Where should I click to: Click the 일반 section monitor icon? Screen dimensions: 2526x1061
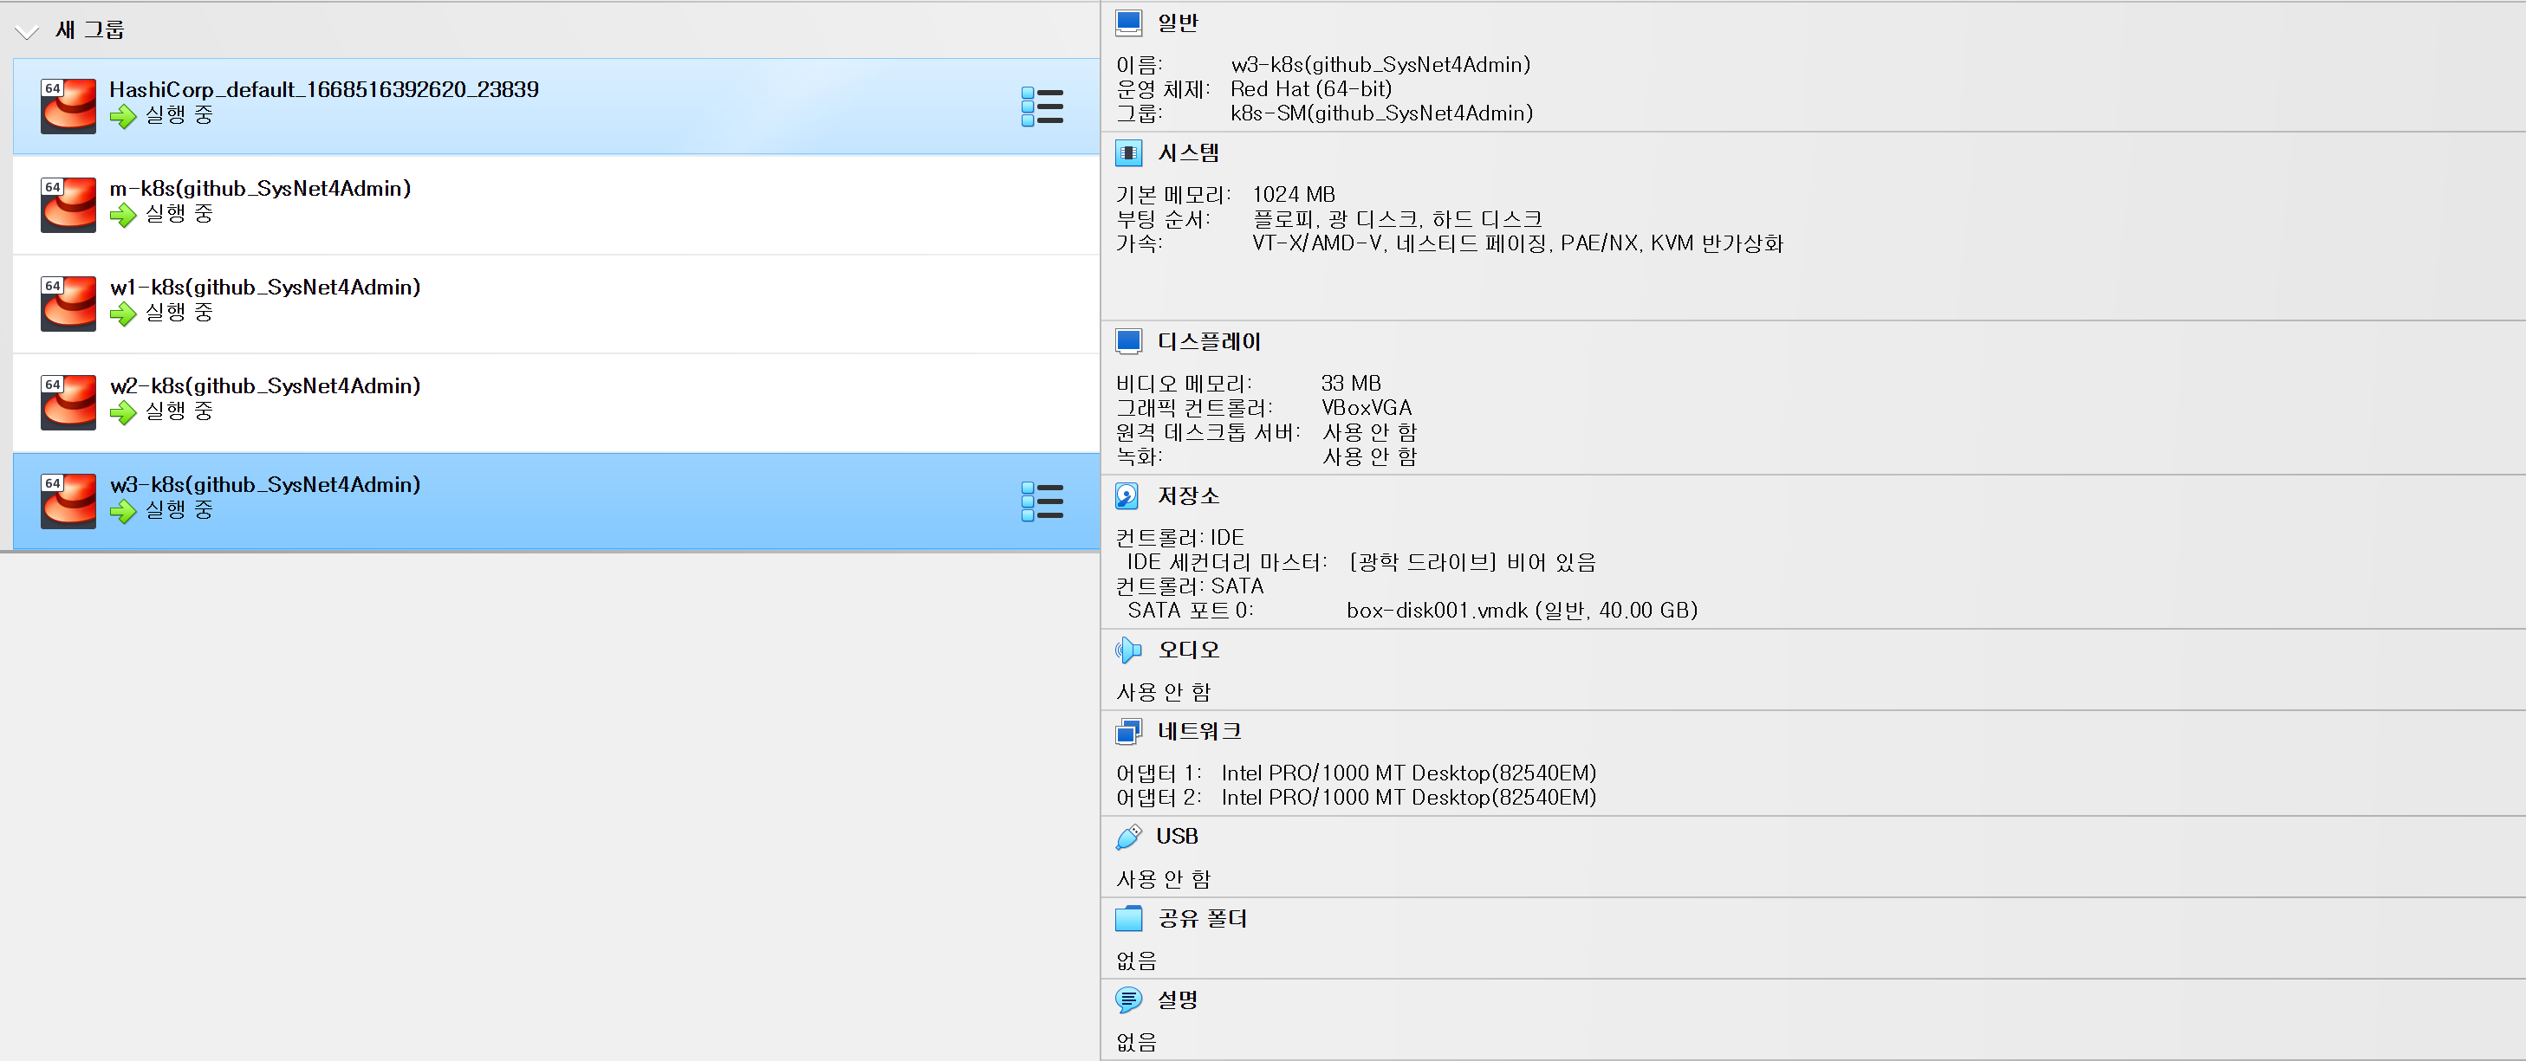[1128, 23]
